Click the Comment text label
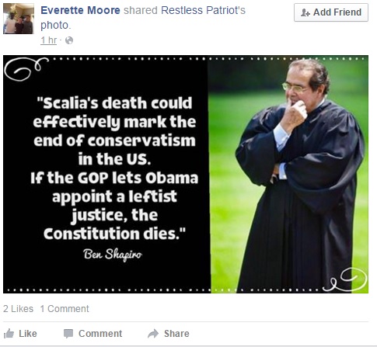 (100, 334)
